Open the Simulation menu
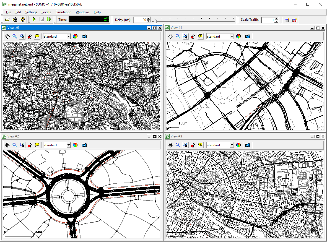The height and width of the screenshot is (242, 327). (63, 12)
